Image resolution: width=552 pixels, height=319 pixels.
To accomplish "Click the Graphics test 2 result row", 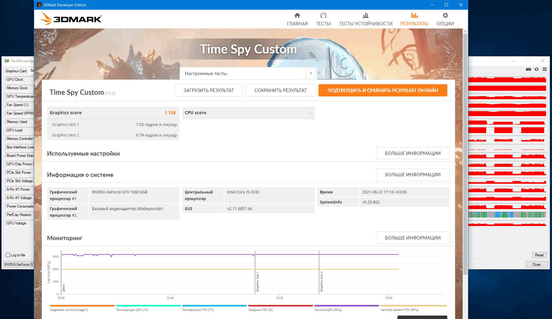I will click(113, 135).
